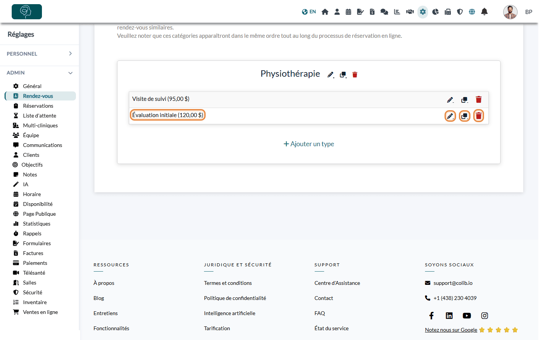Select Liste d'attente in sidebar
Viewport: 544px width, 340px height.
coord(40,116)
